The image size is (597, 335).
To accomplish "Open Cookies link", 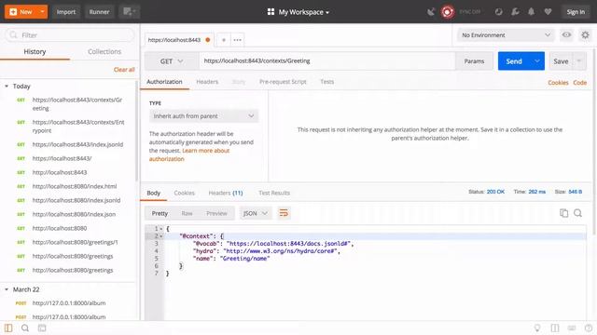I will (558, 83).
